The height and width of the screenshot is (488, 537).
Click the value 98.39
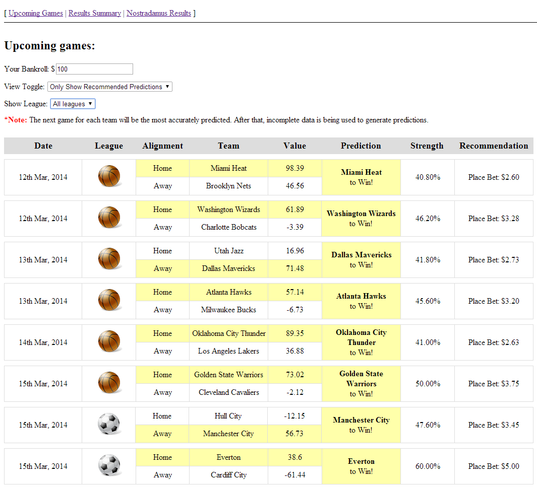(295, 168)
